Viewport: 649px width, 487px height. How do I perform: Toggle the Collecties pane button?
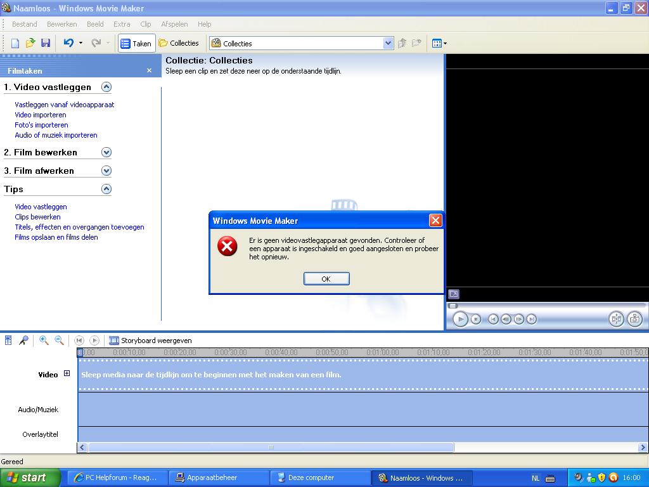[x=179, y=43]
